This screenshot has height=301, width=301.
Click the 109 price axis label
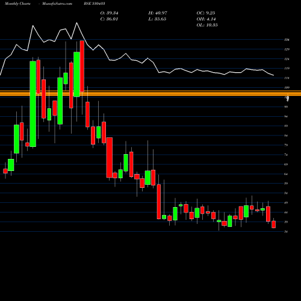coord(287,88)
